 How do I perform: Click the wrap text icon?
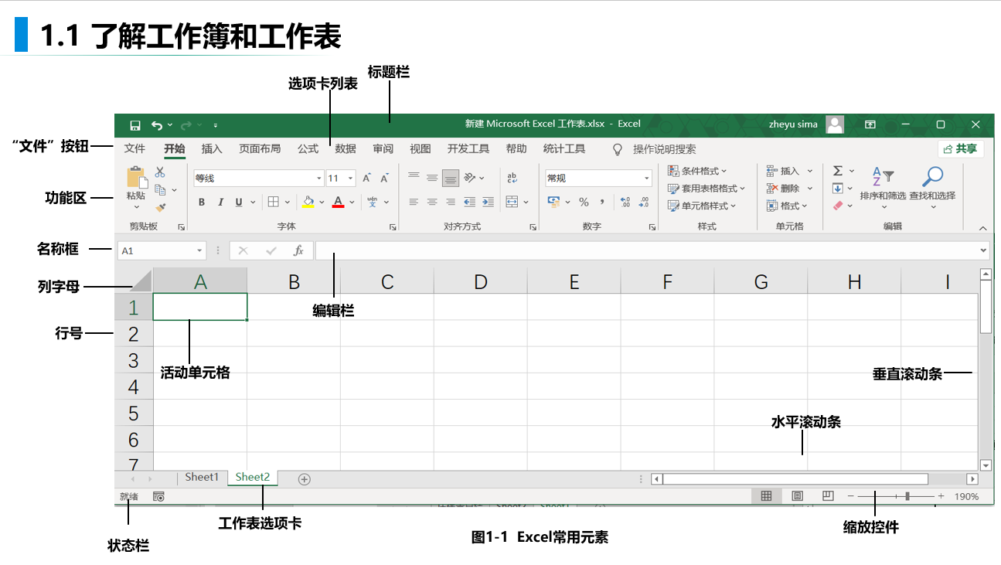point(512,178)
